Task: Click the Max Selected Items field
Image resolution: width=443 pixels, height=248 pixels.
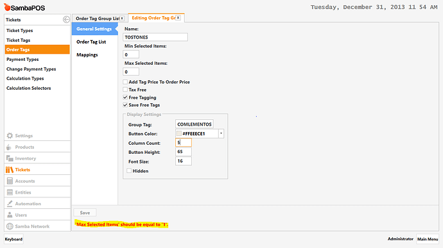Action: 131,72
